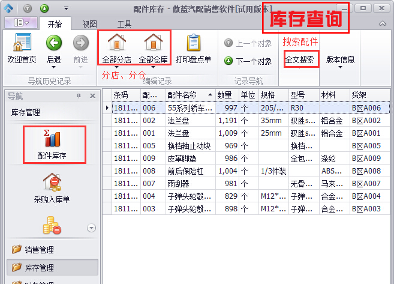Switch to the 视图 ribbon tab
394x284 pixels.
coord(89,24)
